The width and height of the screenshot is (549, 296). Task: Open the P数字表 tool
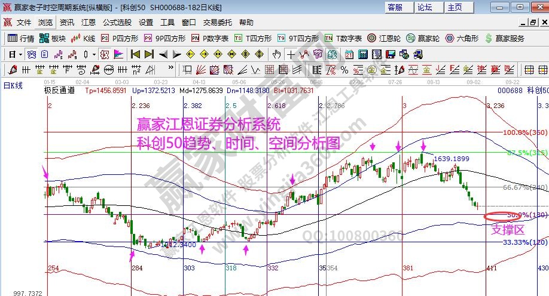[210, 38]
